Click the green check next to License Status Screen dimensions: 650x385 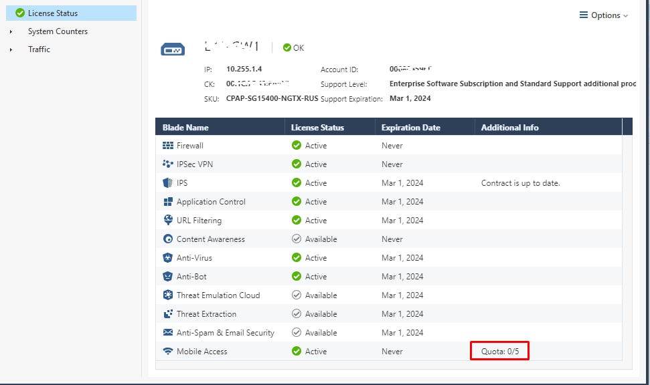pyautogui.click(x=20, y=13)
